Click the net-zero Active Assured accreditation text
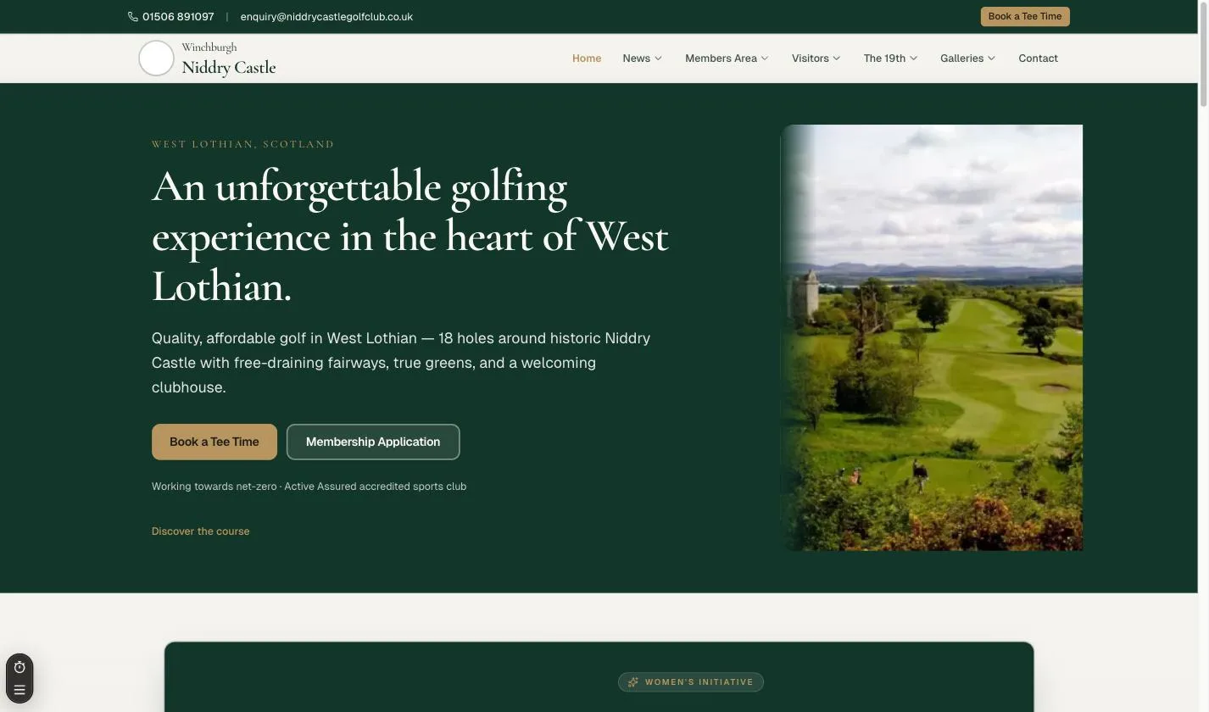The image size is (1209, 712). (x=309, y=487)
